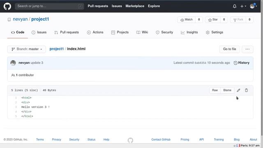Open commit hash 6ab8354
The image size is (263, 148).
pyautogui.click(x=200, y=63)
